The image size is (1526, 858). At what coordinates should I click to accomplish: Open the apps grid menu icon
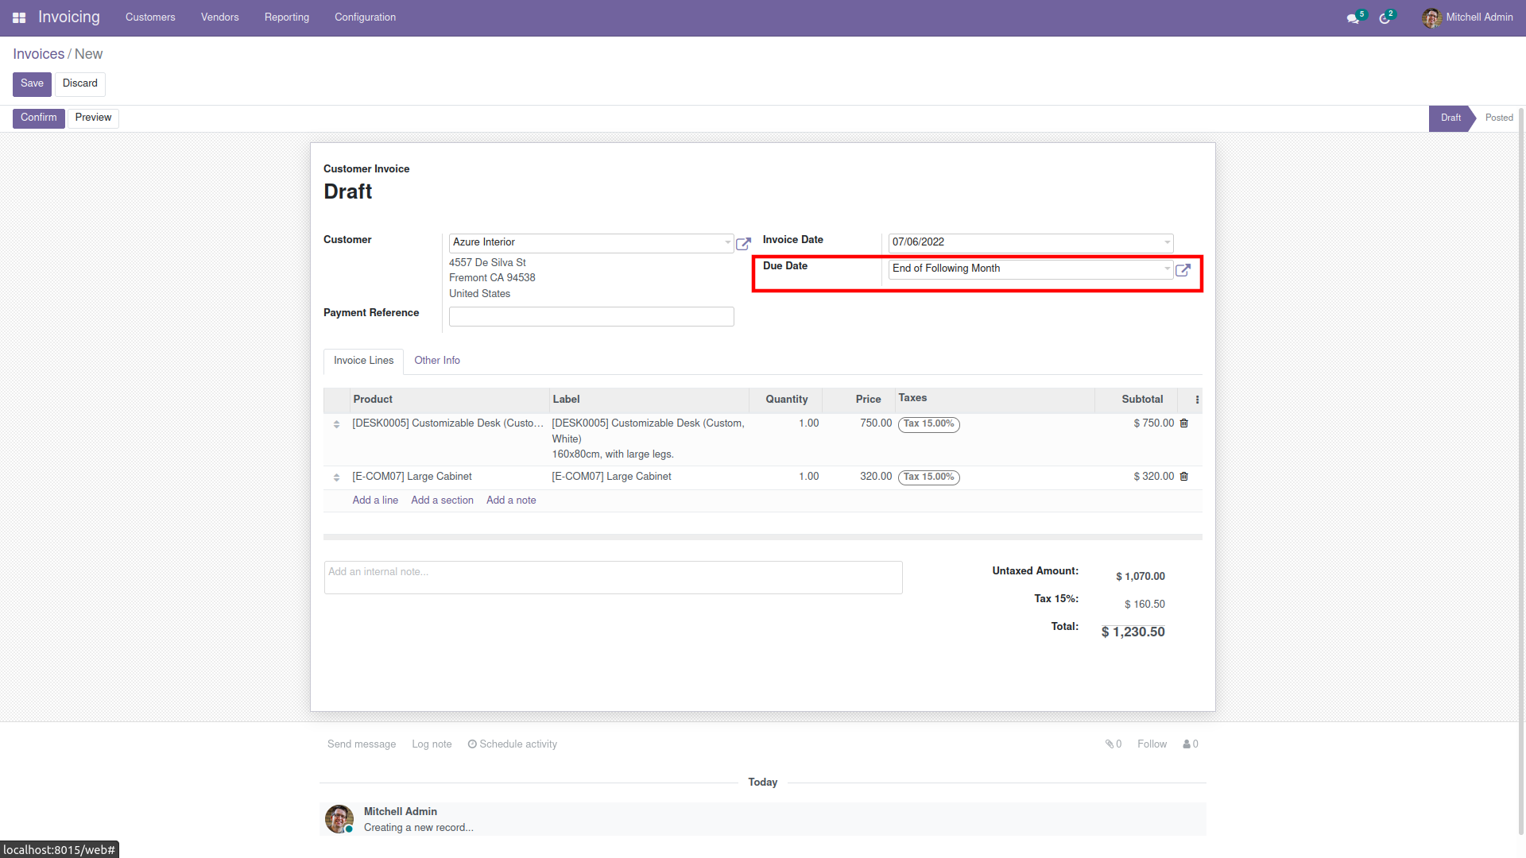19,17
